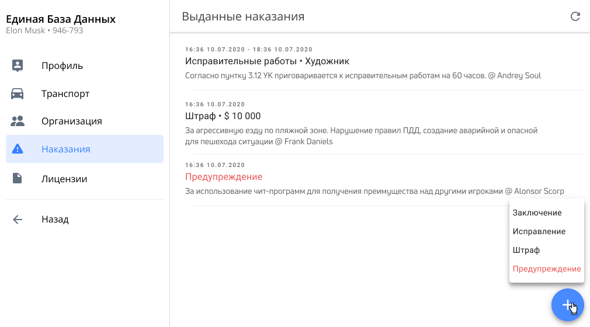Click the document icon for Лицензии

pos(18,179)
